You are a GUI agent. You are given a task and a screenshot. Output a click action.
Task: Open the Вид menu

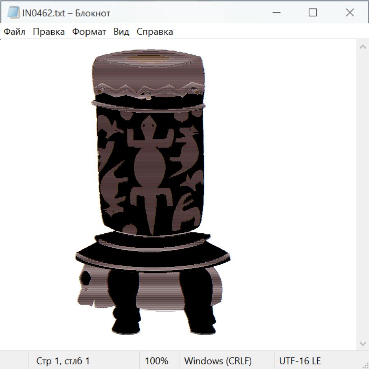[121, 32]
